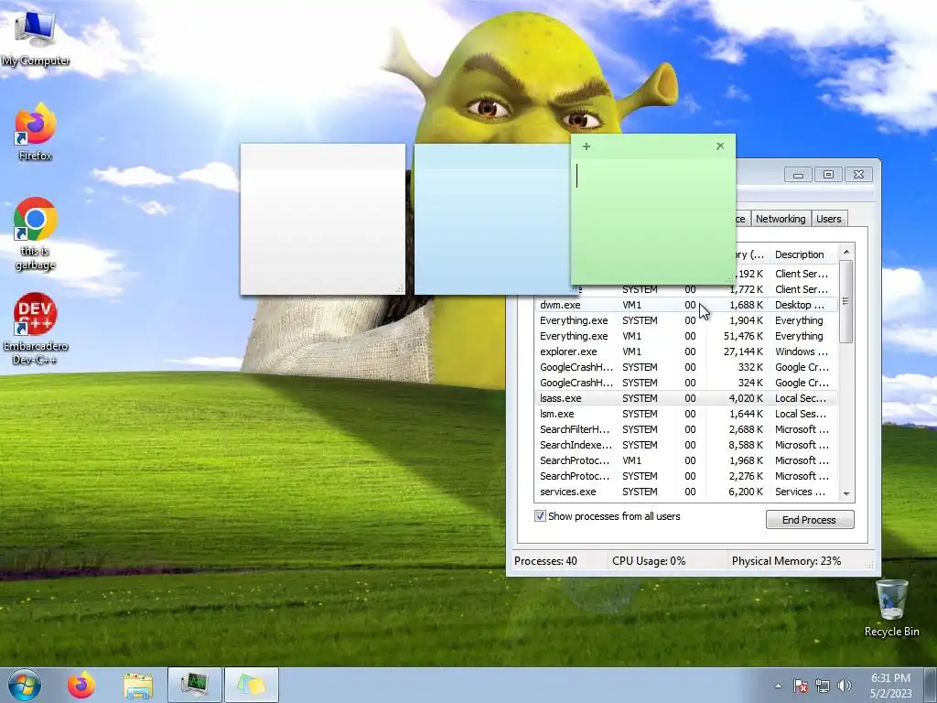Switch to the Networking tab in Task Manager
The image size is (937, 703).
click(x=781, y=219)
